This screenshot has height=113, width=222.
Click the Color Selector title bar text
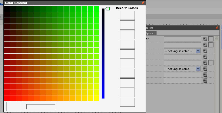click(16, 3)
